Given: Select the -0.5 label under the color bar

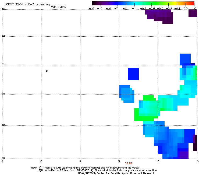Looking at the screenshot, I should [x=160, y=9].
